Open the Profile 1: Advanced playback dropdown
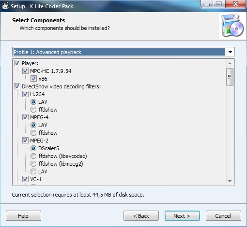 click(x=123, y=52)
